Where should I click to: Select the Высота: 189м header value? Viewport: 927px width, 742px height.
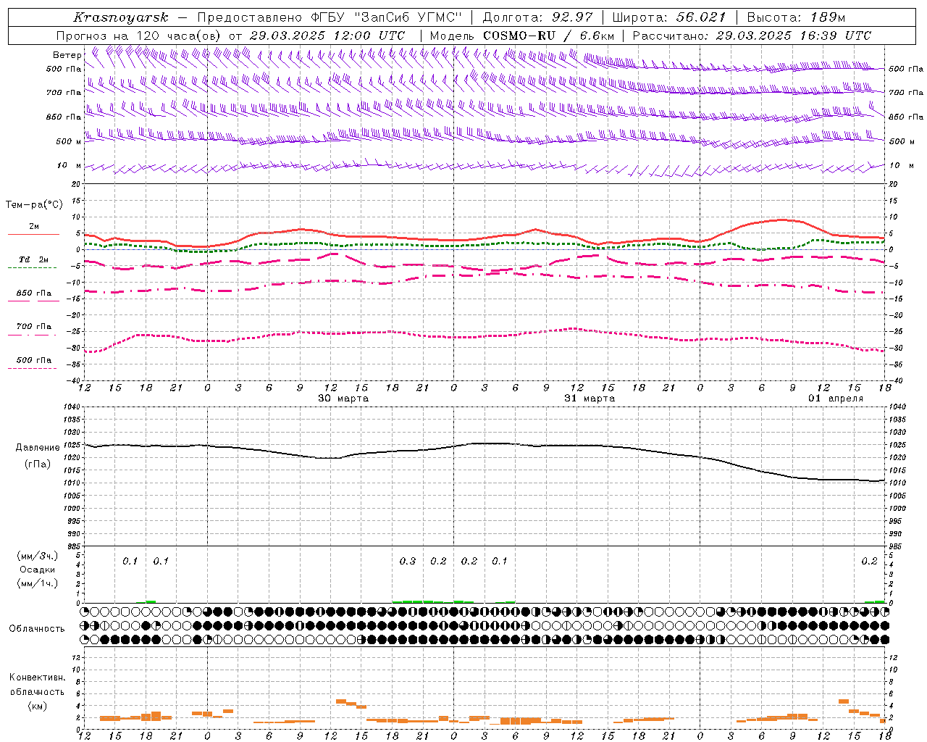pyautogui.click(x=796, y=17)
